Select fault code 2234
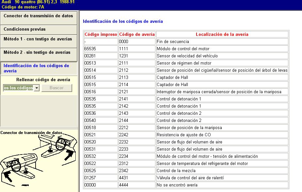The image size is (302, 192). (137, 156)
